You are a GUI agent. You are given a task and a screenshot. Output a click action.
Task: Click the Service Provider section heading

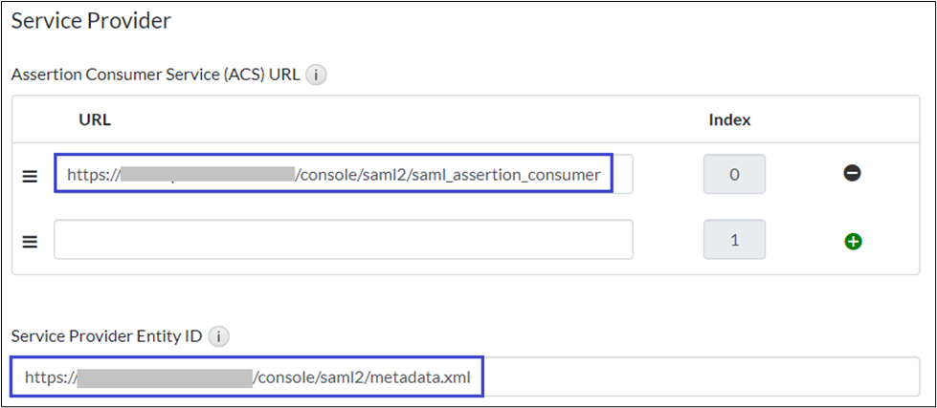pos(90,19)
